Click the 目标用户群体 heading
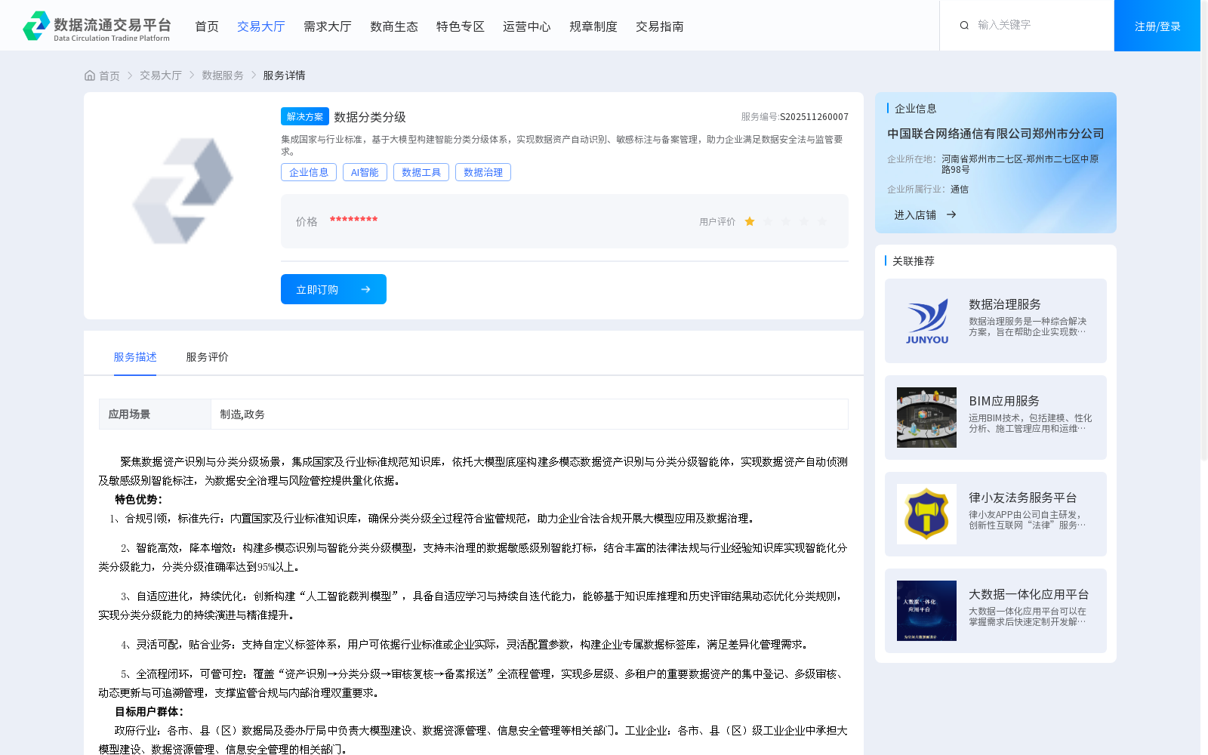This screenshot has width=1208, height=755. tap(149, 711)
